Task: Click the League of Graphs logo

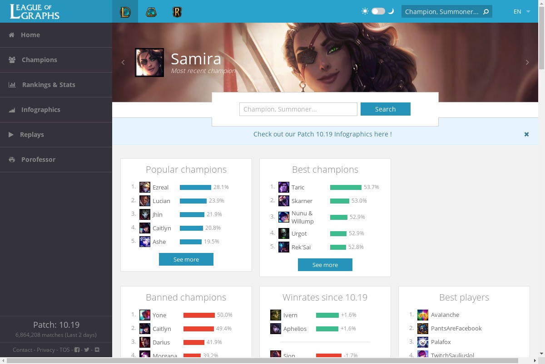Action: tap(35, 12)
